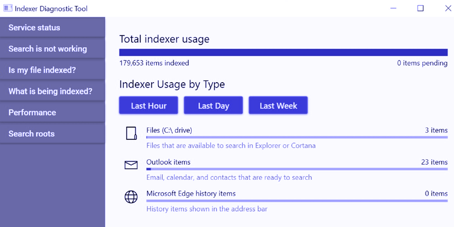
Task: Click the Outlook items usage bar
Action: click(x=297, y=169)
